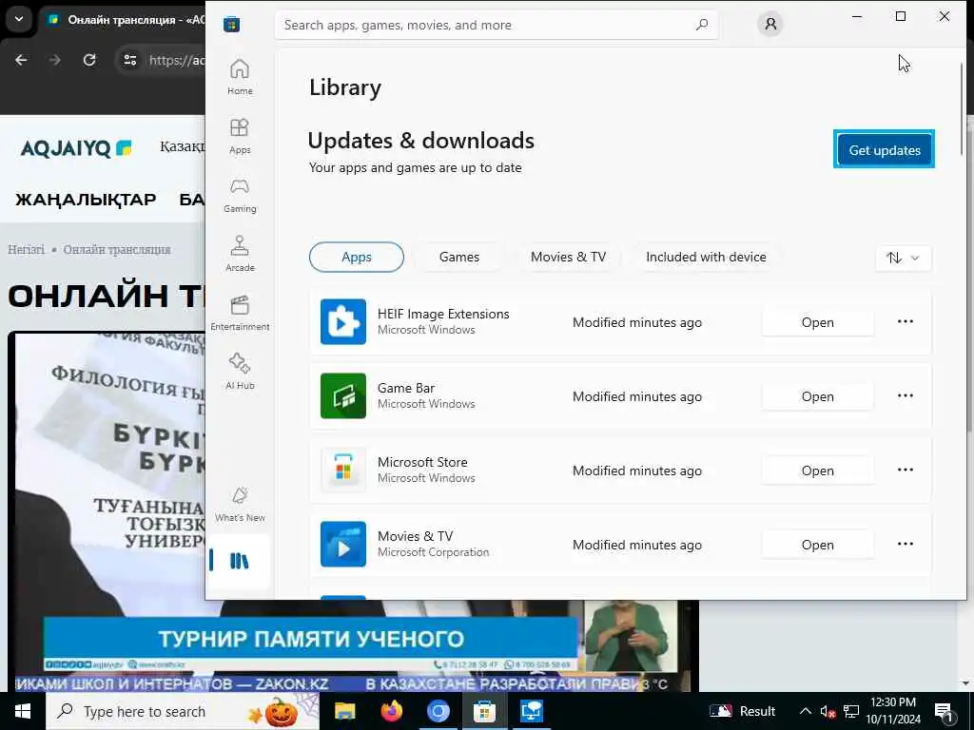
Task: Open Microsoft Store from the list
Action: coord(817,471)
